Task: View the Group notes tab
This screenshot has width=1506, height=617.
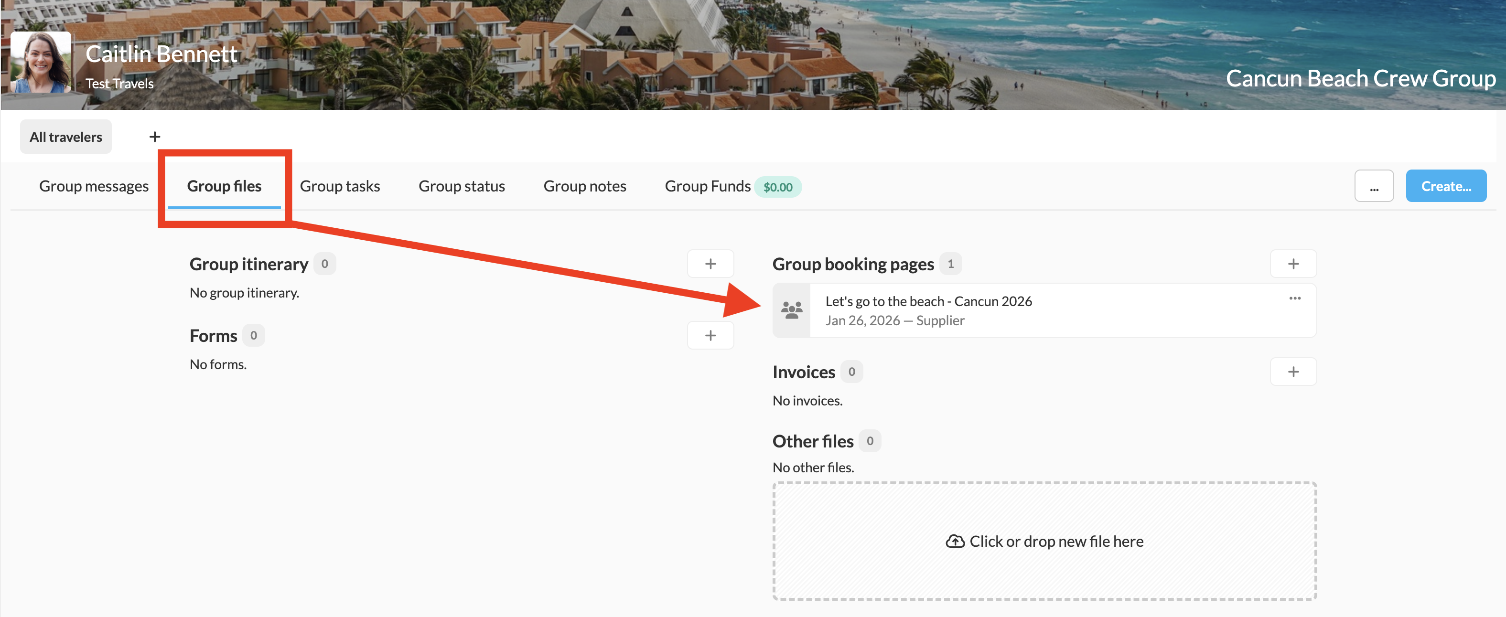Action: point(585,186)
